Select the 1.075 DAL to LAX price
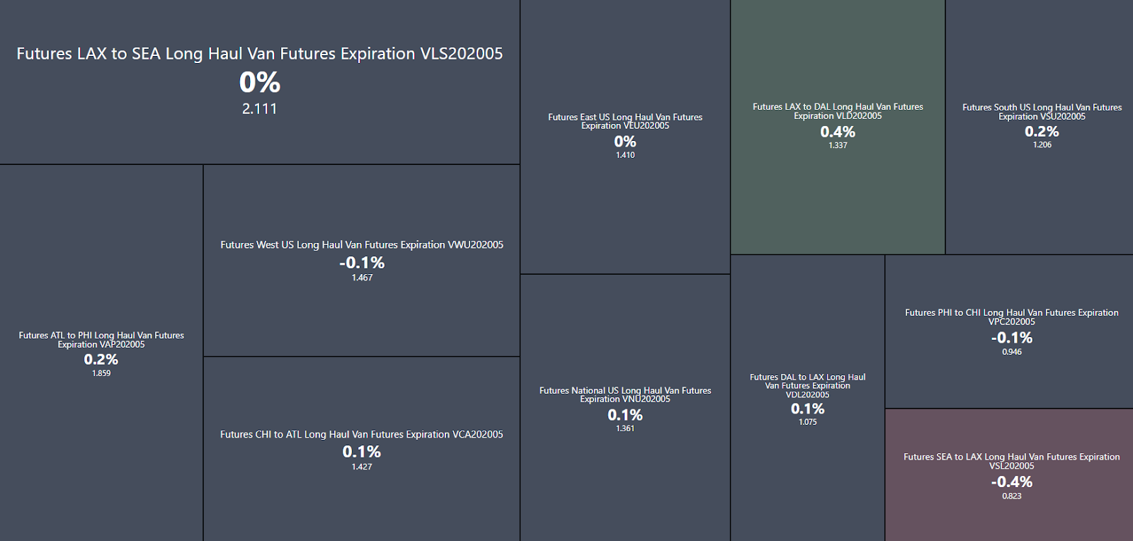The height and width of the screenshot is (541, 1133). (x=807, y=422)
